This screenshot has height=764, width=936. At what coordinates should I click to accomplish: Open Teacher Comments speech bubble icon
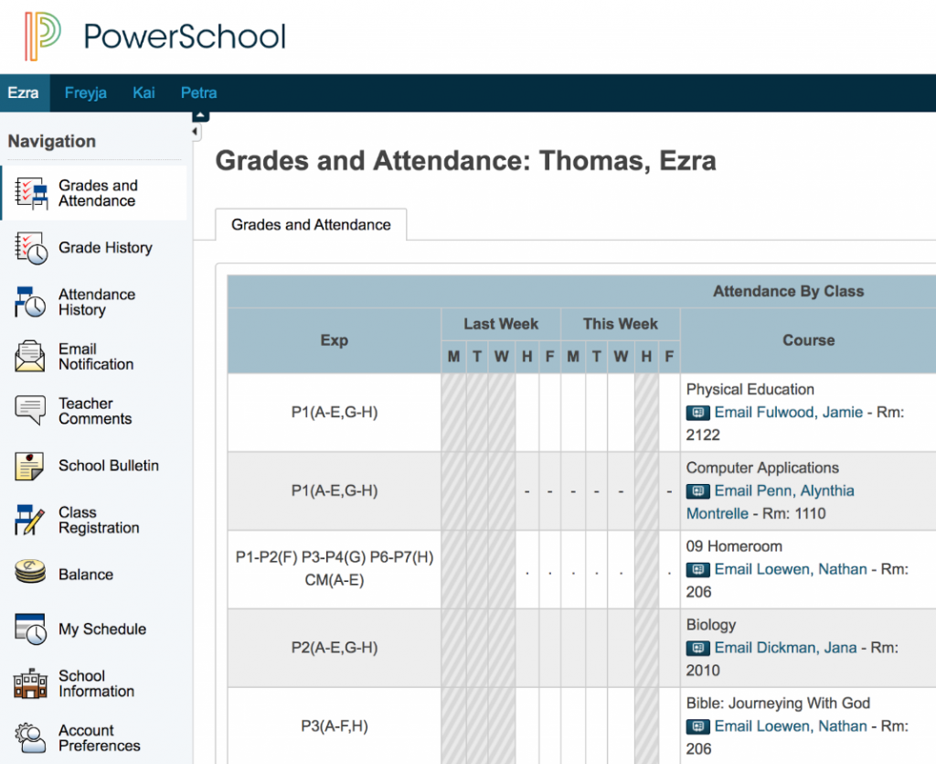tap(30, 411)
